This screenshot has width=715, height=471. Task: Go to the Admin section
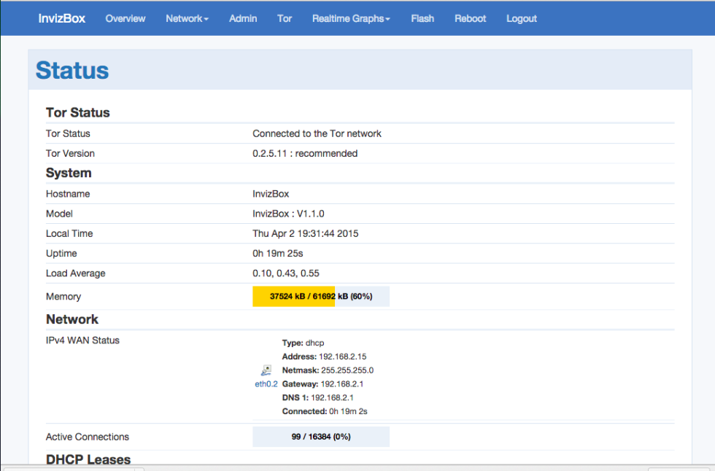[243, 18]
